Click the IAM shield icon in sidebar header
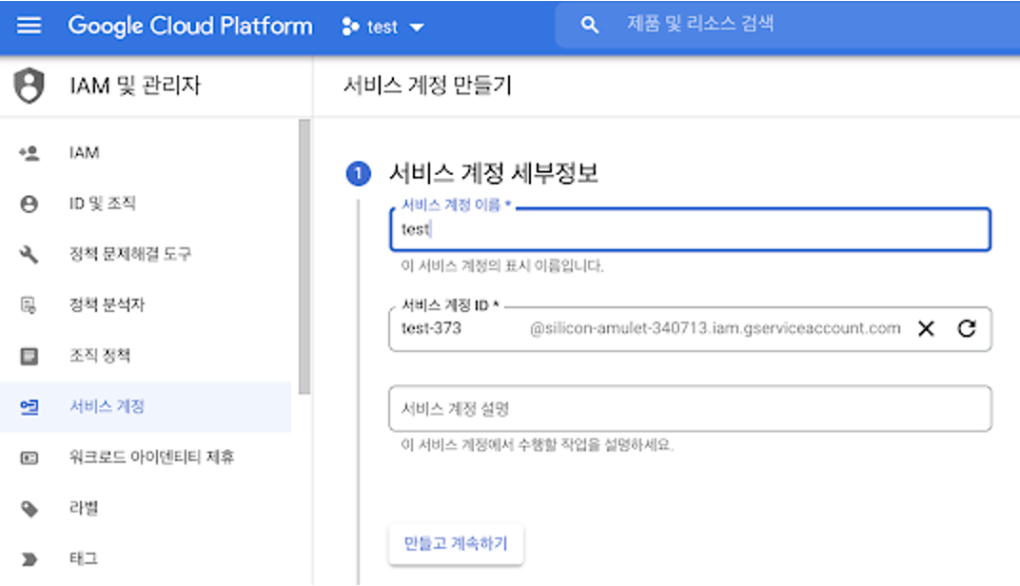Image resolution: width=1020 pixels, height=586 pixels. (29, 86)
